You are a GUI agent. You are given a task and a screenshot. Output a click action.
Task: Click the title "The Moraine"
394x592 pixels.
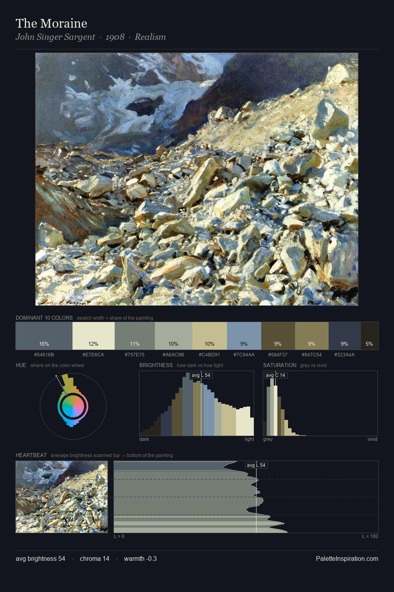(52, 23)
